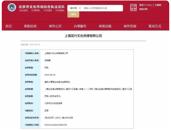The height and width of the screenshot is (130, 171).
Task: Open the 办事服务 menu
Action: pyautogui.click(x=80, y=26)
